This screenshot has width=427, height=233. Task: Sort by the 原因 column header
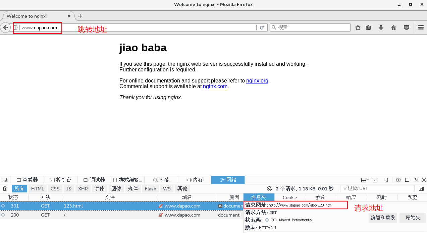(x=230, y=197)
